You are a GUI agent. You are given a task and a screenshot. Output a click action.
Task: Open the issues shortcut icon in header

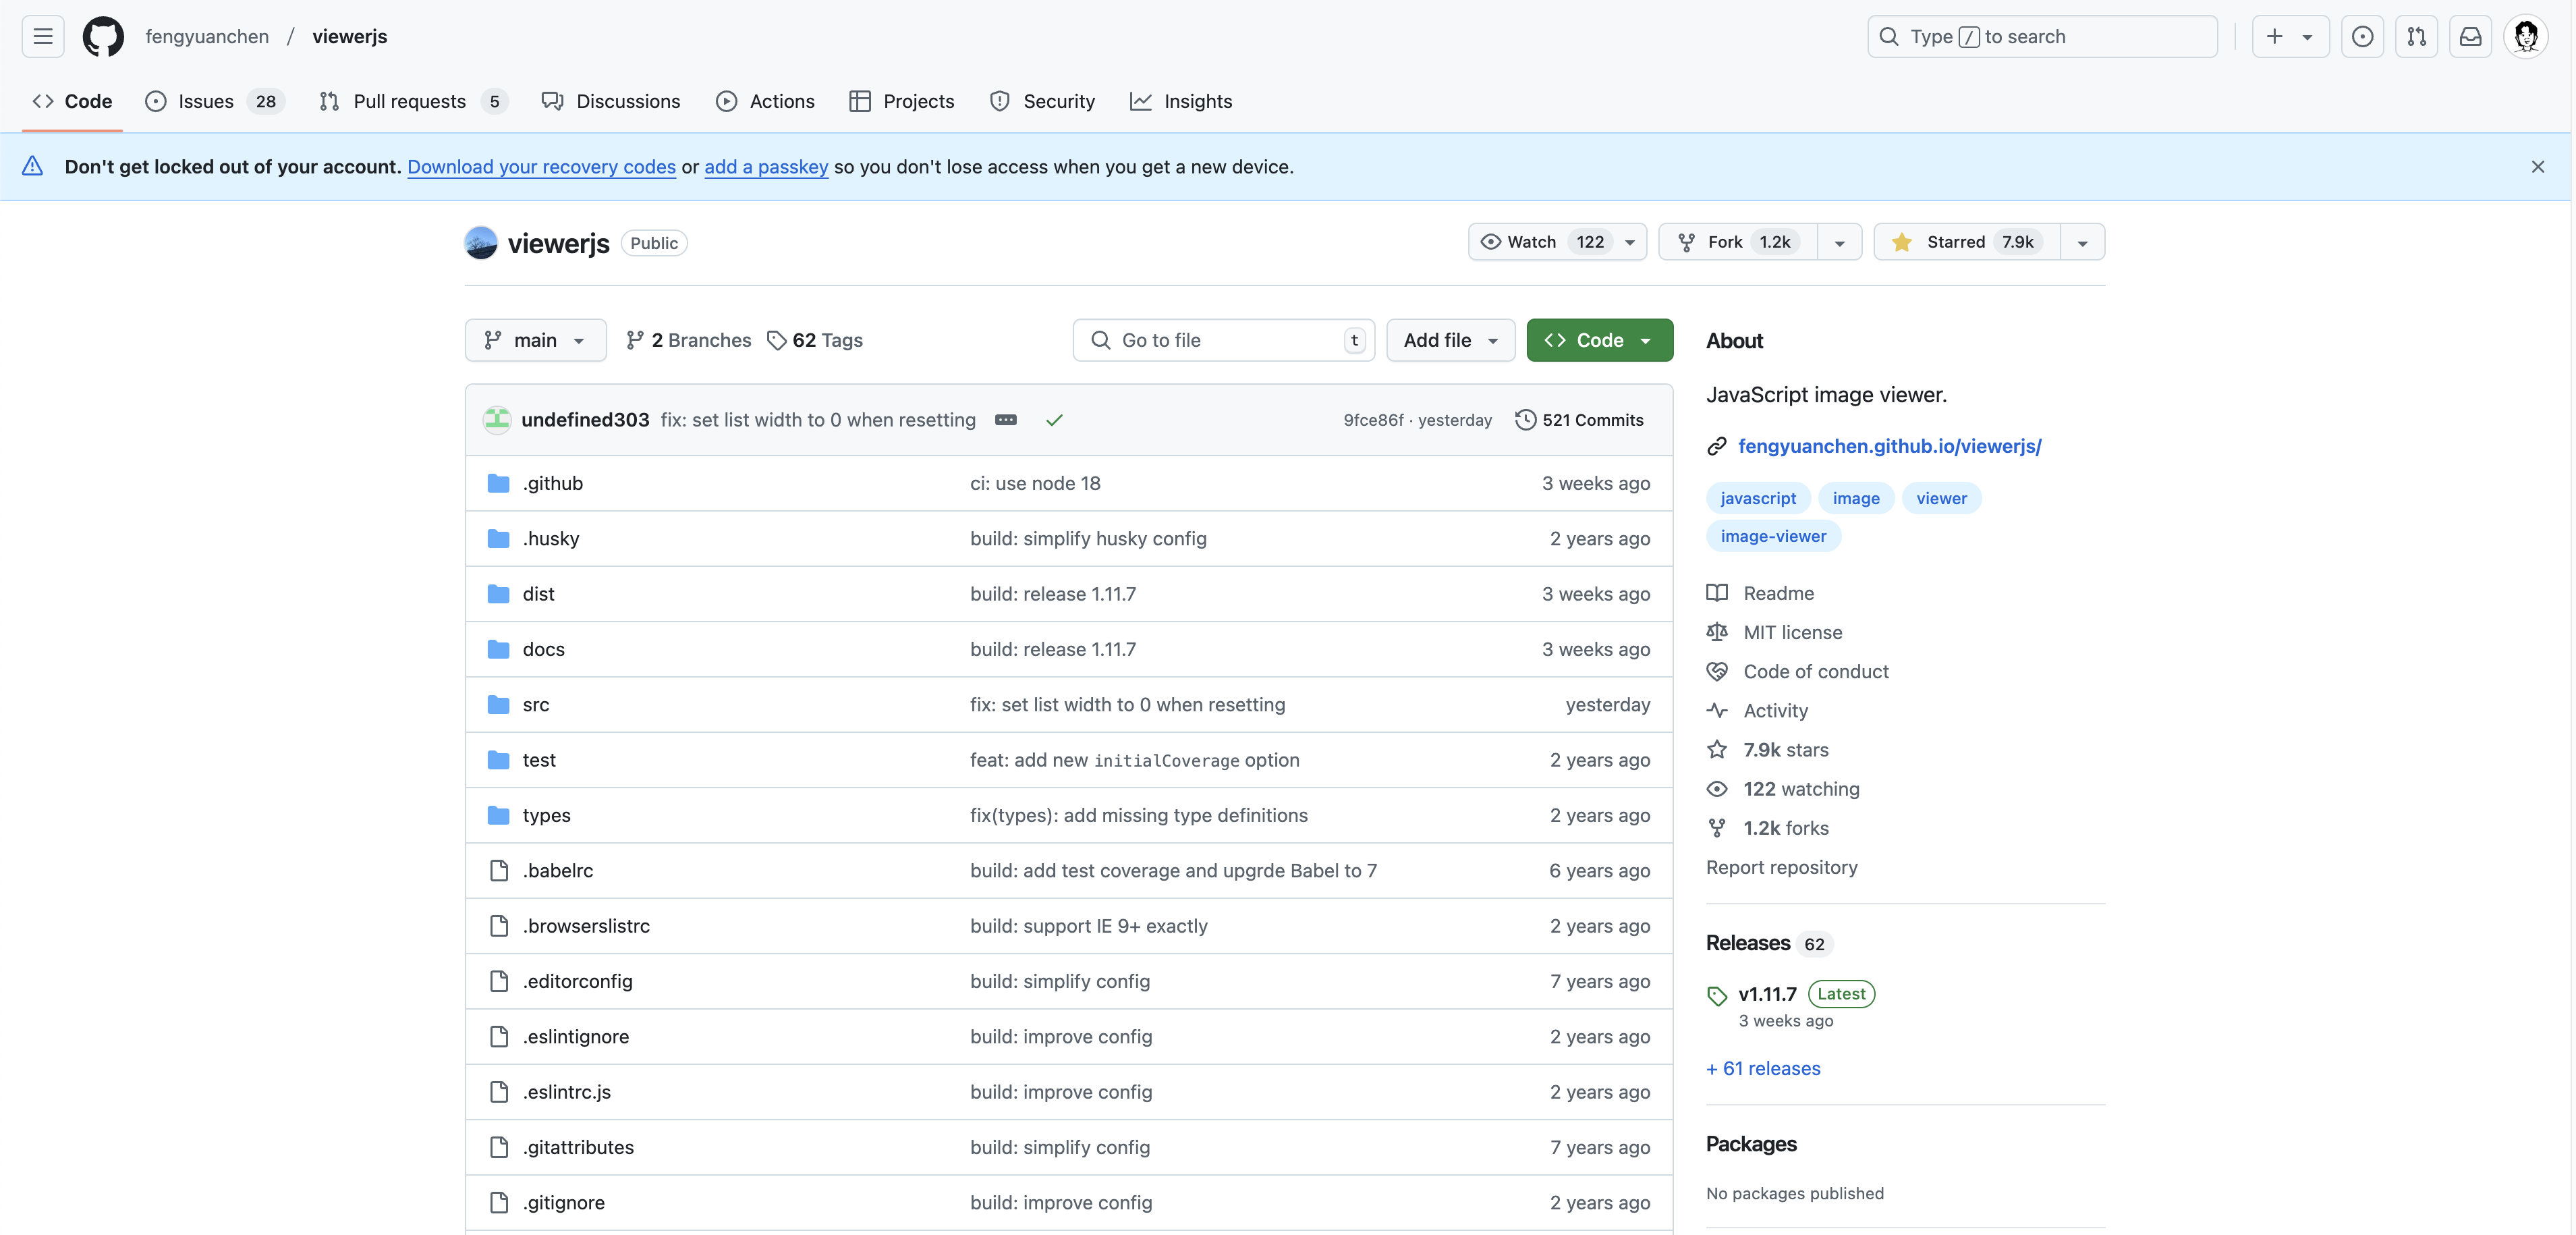[x=2362, y=36]
